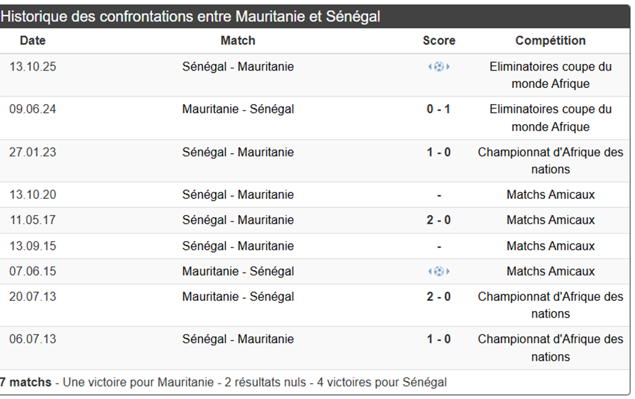Open the Sénégal - Mauritanie match dated 13.10.25
The image size is (635, 399).
pos(238,66)
